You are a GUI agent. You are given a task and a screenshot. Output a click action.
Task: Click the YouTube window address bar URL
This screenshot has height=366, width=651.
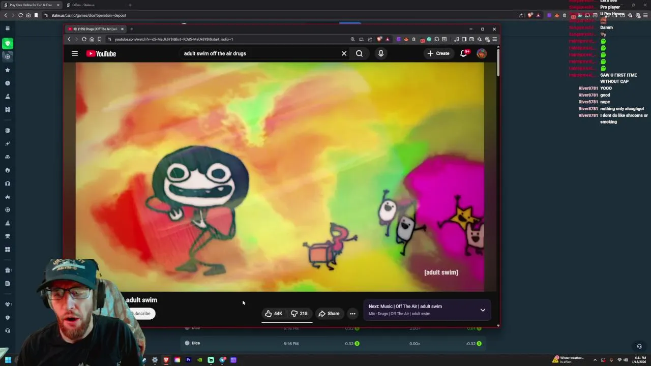[x=174, y=39]
